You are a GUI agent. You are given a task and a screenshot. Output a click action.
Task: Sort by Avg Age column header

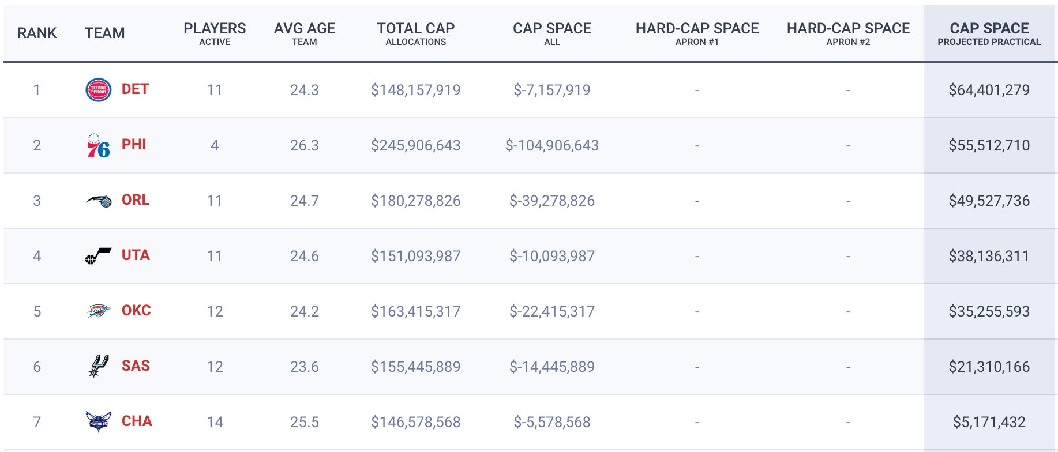(305, 33)
